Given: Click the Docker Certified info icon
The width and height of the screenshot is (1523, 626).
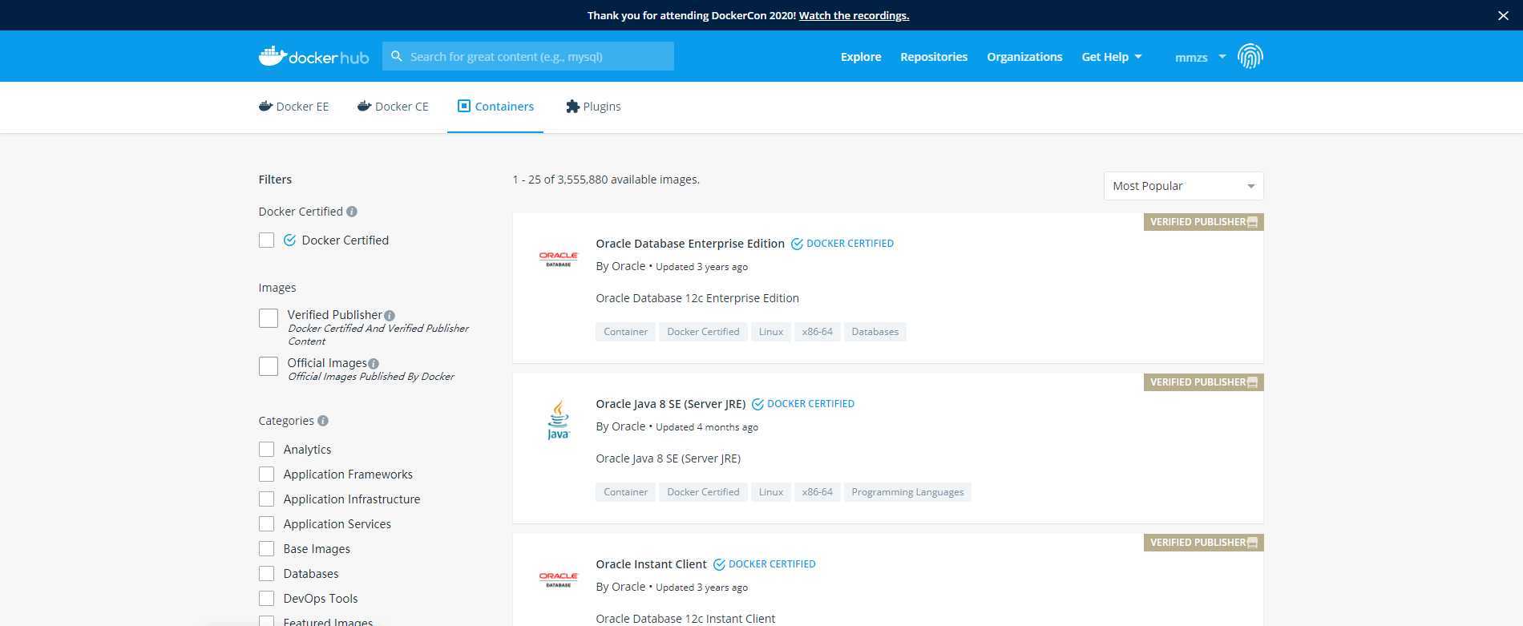Looking at the screenshot, I should pos(352,212).
